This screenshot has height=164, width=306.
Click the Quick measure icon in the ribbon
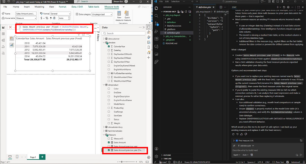pyautogui.click(x=127, y=13)
